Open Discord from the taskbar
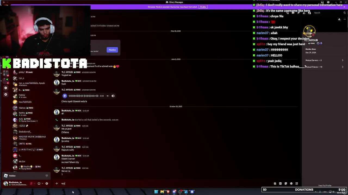348x195 pixels. tap(174, 192)
